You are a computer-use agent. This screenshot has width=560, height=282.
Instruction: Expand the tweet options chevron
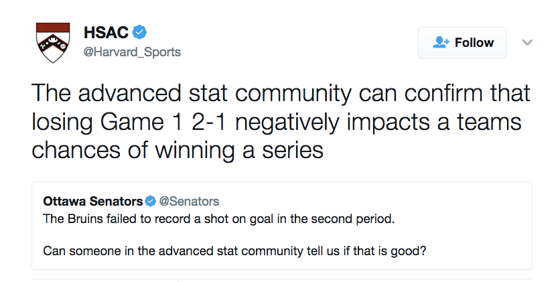(x=527, y=42)
